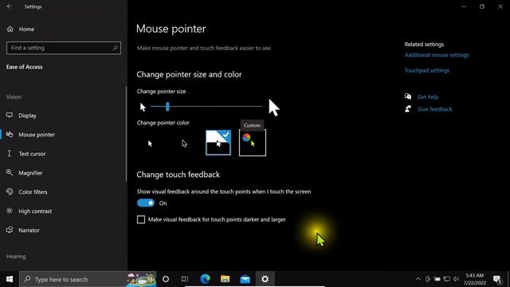Check darker and larger touch feedback box
The image size is (510, 287).
point(141,220)
